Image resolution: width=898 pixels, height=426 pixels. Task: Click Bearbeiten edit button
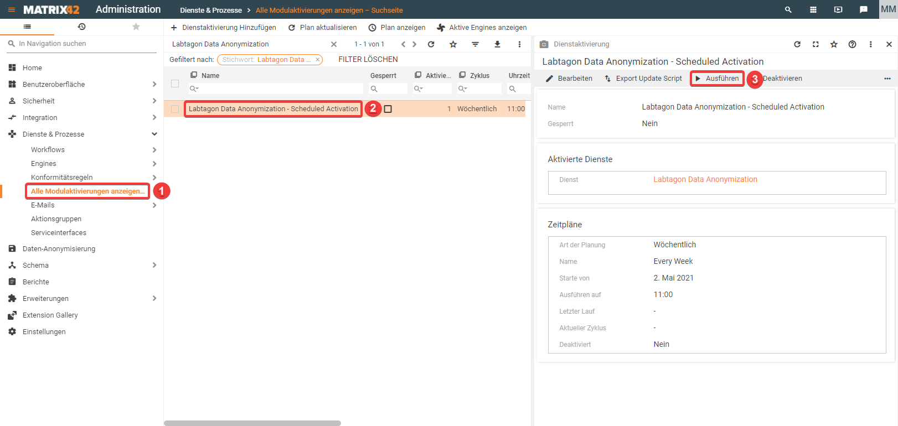pyautogui.click(x=569, y=79)
